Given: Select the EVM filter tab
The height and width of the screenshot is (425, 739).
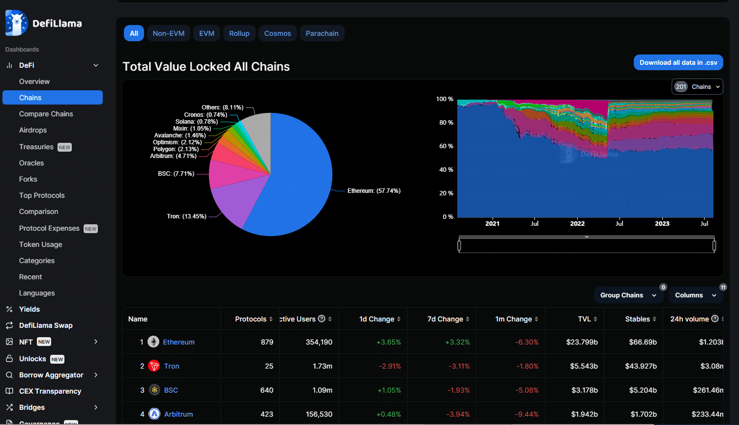Looking at the screenshot, I should point(207,33).
